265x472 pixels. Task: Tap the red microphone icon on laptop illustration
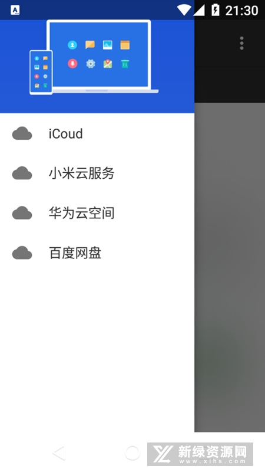pos(72,64)
